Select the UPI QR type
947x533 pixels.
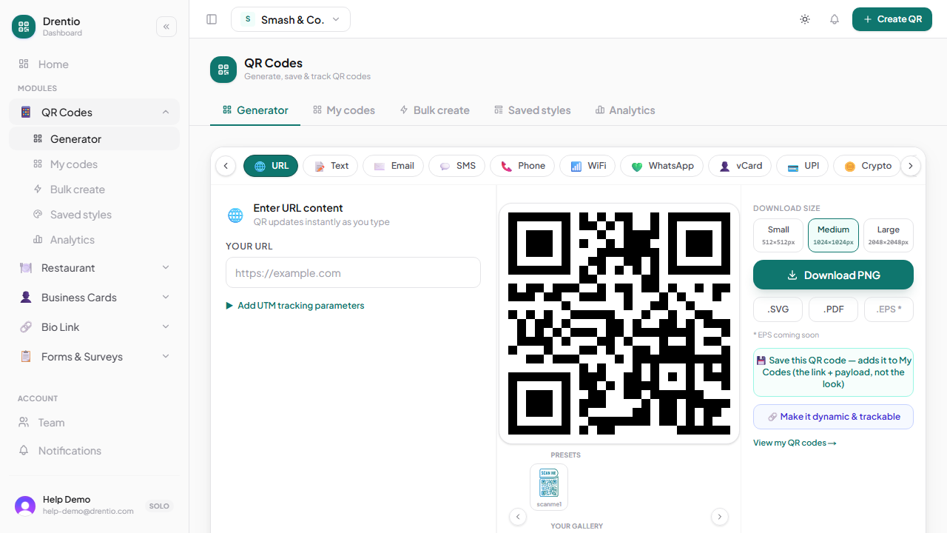pyautogui.click(x=803, y=166)
